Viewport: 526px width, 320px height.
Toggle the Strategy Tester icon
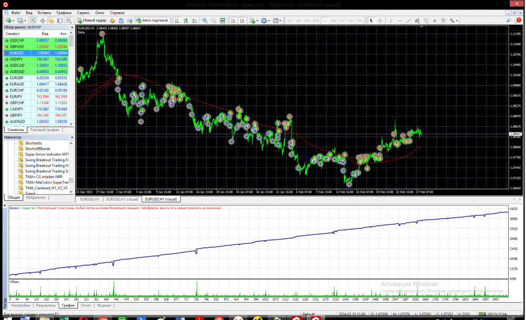[68, 20]
